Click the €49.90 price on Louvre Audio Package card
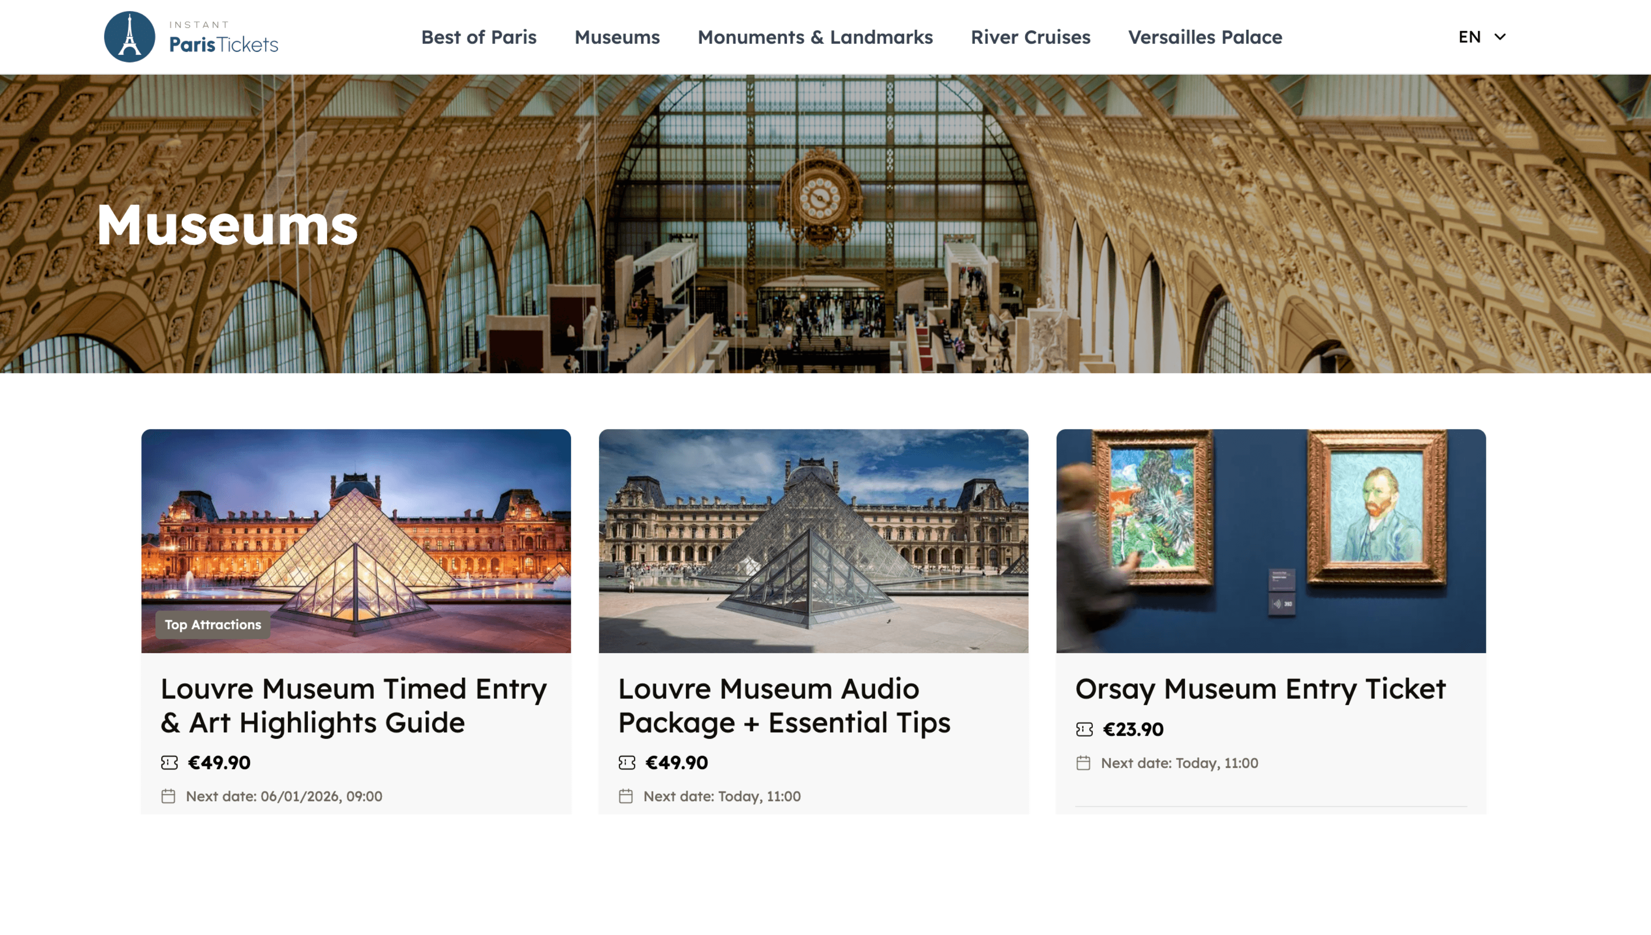Viewport: 1651px width, 935px height. point(676,762)
